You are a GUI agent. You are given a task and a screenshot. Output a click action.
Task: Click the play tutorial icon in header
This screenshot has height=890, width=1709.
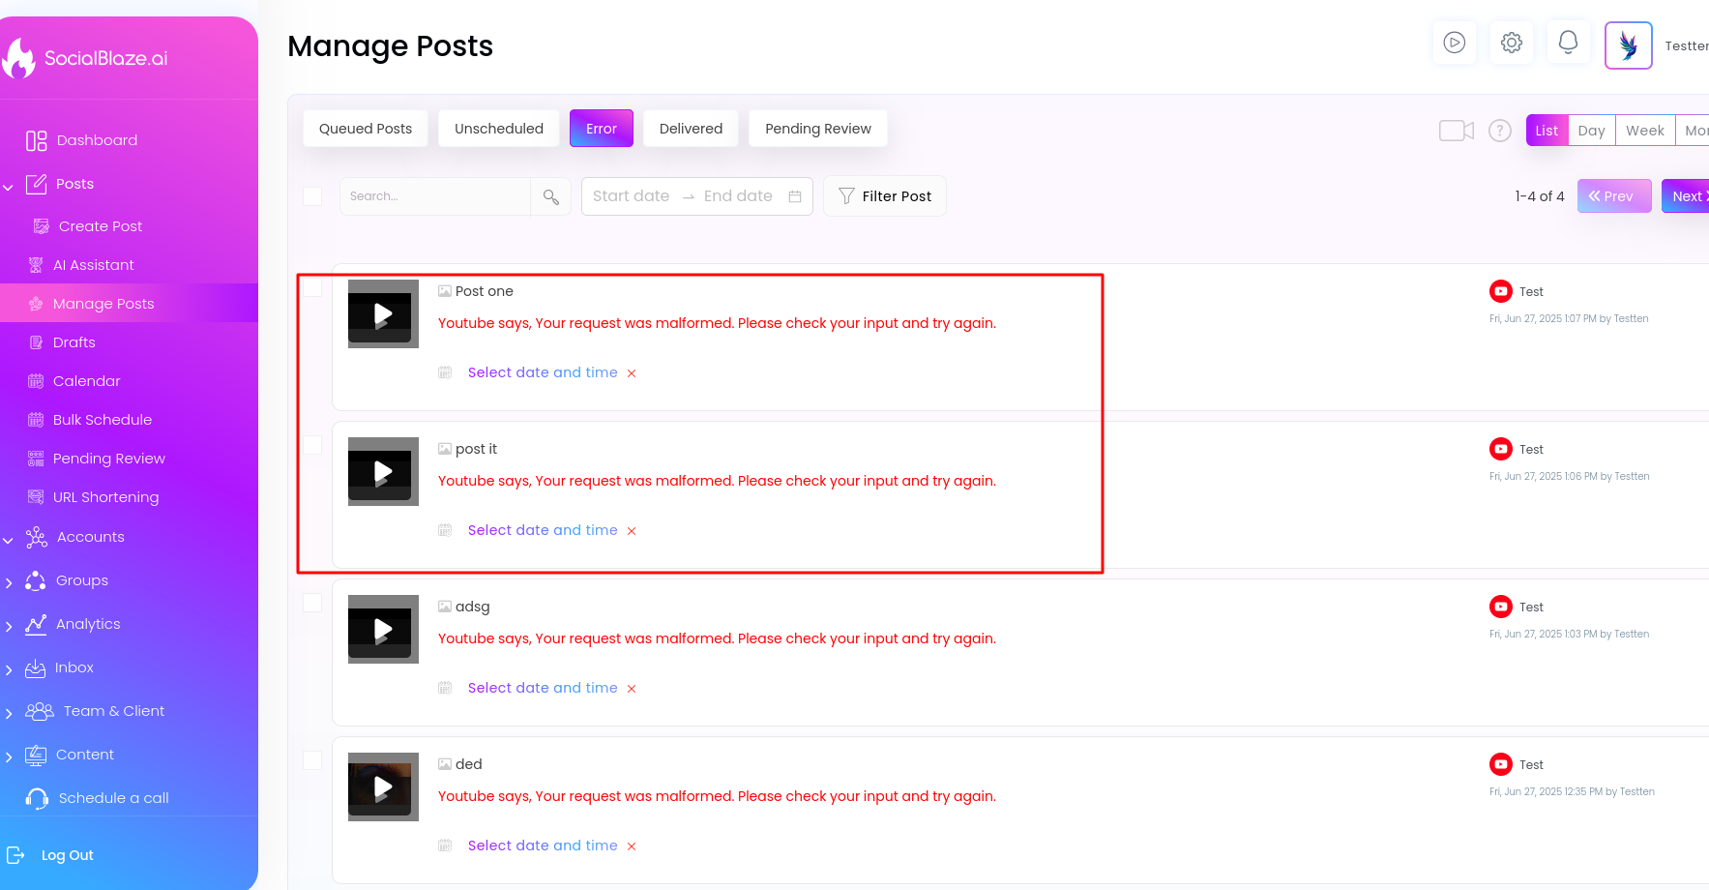point(1455,43)
